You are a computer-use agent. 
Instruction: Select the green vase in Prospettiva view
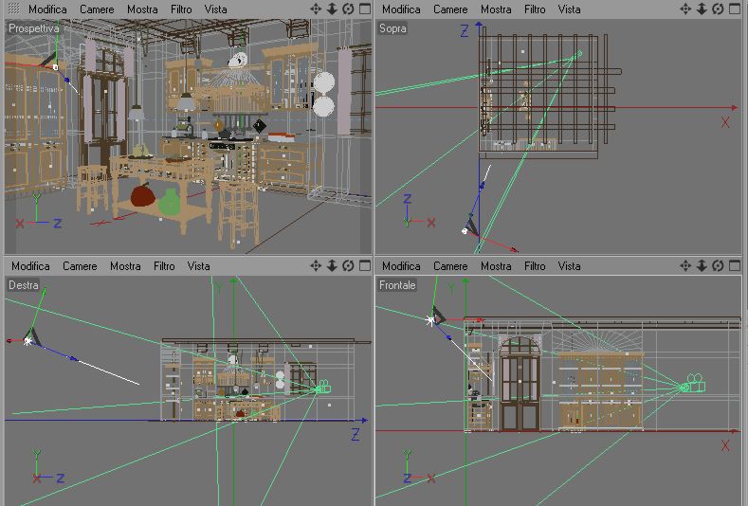pyautogui.click(x=170, y=202)
